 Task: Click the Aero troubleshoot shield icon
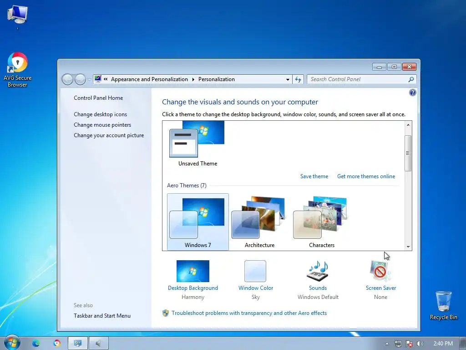point(166,313)
